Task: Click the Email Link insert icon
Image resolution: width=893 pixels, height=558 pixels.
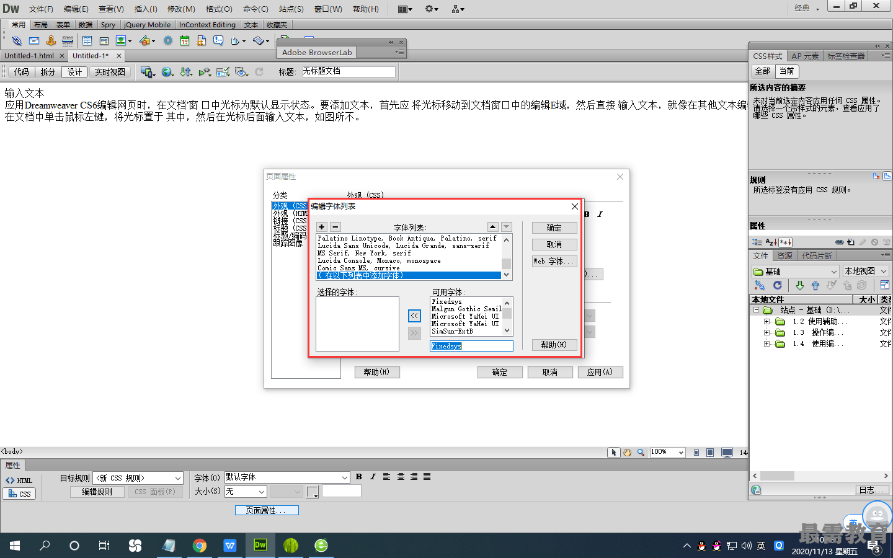Action: 34,41
